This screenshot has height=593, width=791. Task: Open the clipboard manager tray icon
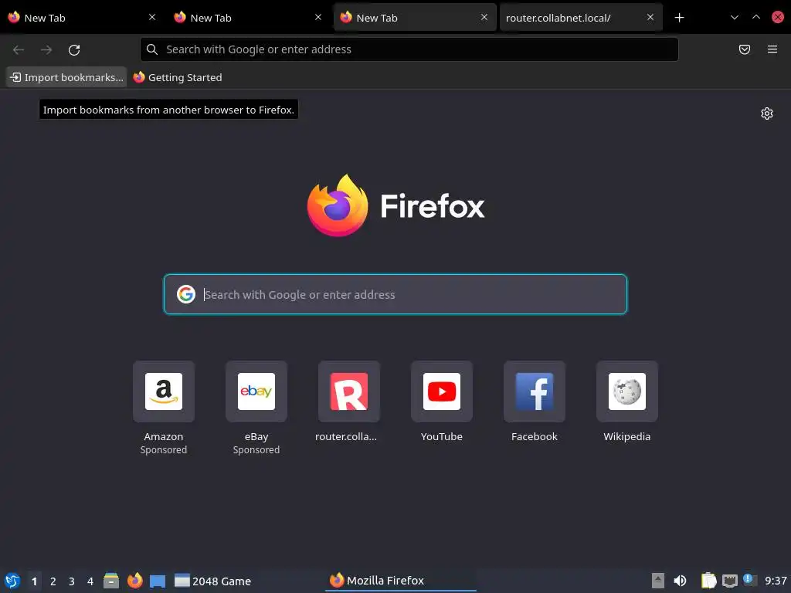click(709, 581)
